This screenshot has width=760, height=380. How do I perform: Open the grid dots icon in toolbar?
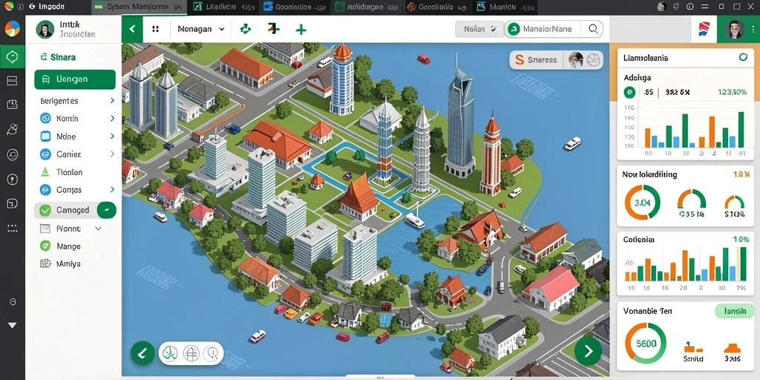coord(155,29)
